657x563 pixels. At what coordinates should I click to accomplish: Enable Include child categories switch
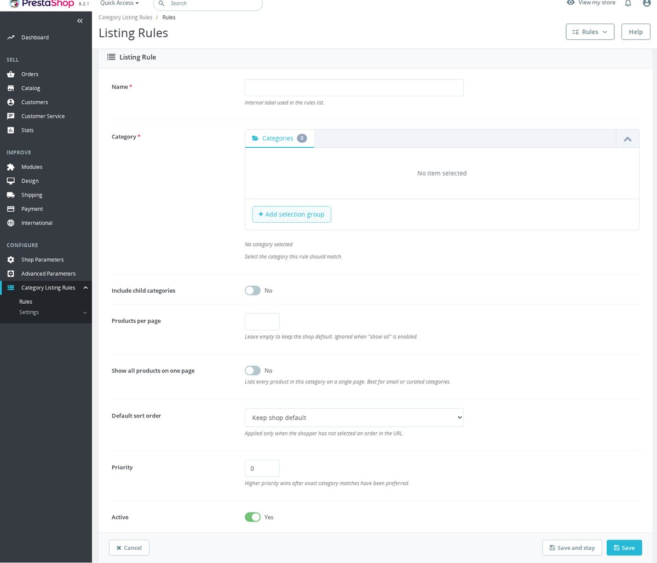click(x=253, y=291)
